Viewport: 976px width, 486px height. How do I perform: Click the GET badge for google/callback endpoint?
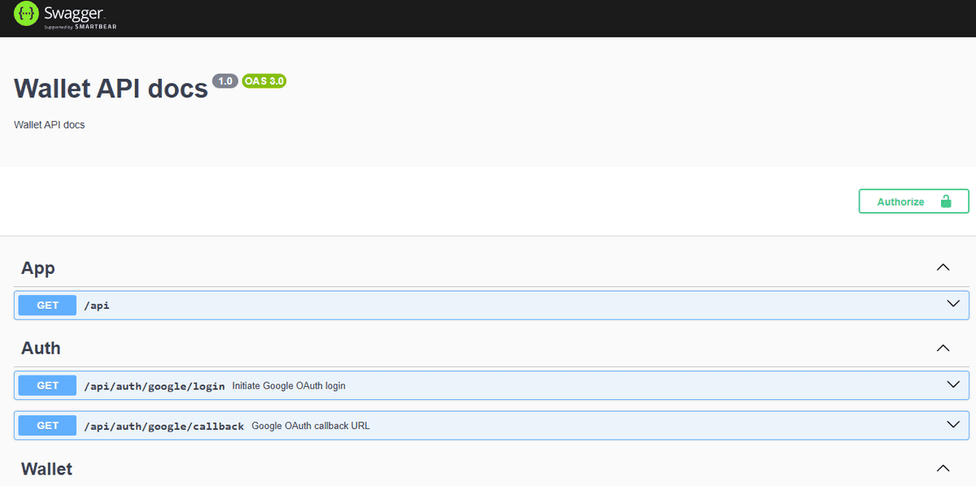47,425
